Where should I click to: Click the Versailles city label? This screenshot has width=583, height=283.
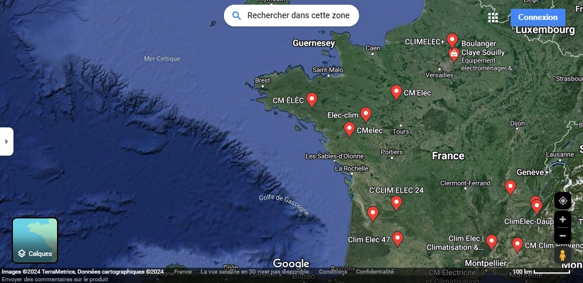tap(440, 75)
